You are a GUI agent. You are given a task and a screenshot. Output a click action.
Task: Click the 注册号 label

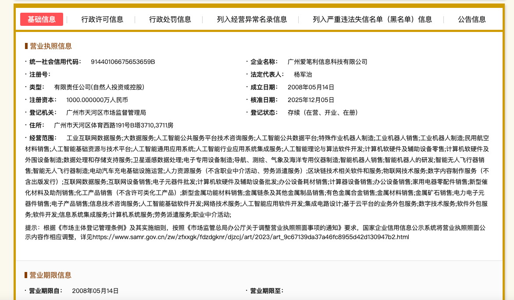click(40, 75)
